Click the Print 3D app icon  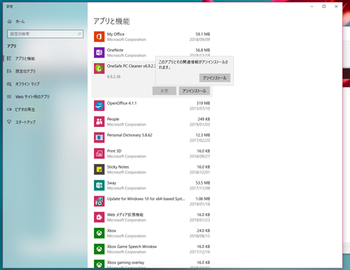pyautogui.click(x=99, y=153)
